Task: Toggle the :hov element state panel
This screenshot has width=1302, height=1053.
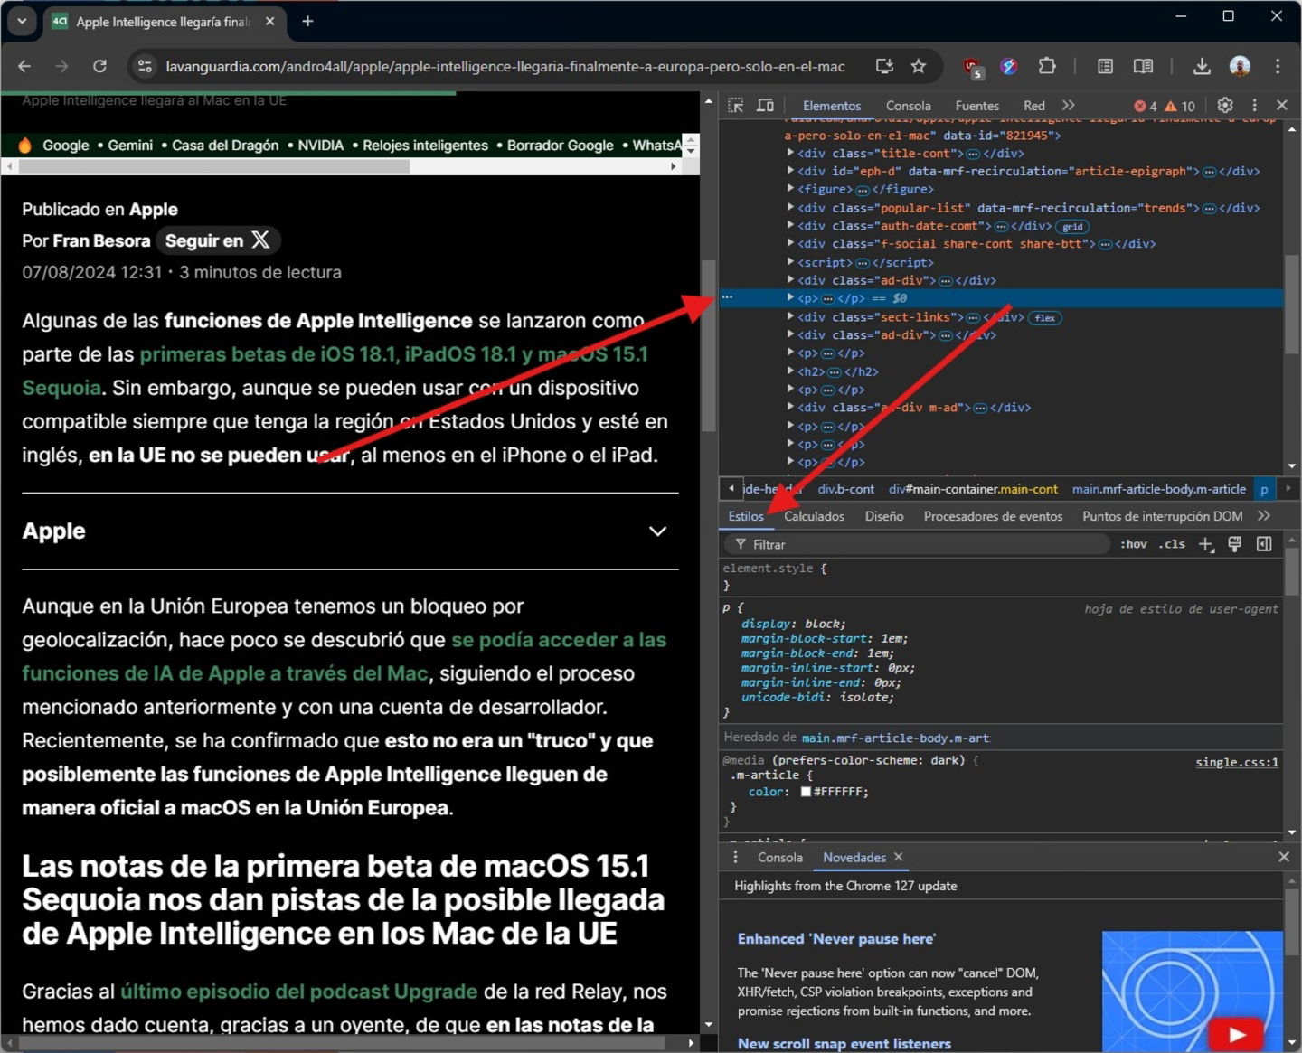Action: (1133, 544)
